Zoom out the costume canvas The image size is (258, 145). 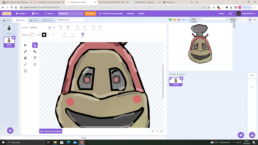pos(153,131)
